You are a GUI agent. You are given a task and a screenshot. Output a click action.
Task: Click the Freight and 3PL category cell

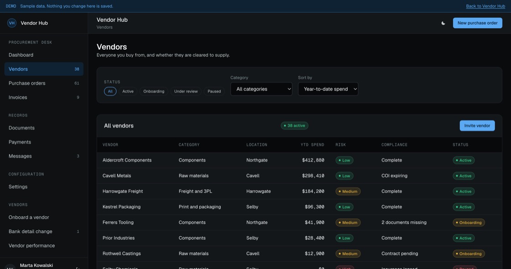coord(195,191)
